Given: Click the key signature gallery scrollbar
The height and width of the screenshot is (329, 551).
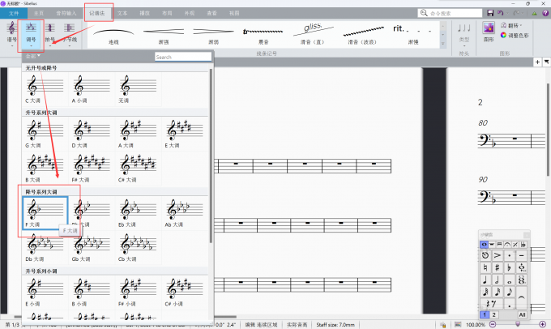Looking at the screenshot, I should coord(211,156).
